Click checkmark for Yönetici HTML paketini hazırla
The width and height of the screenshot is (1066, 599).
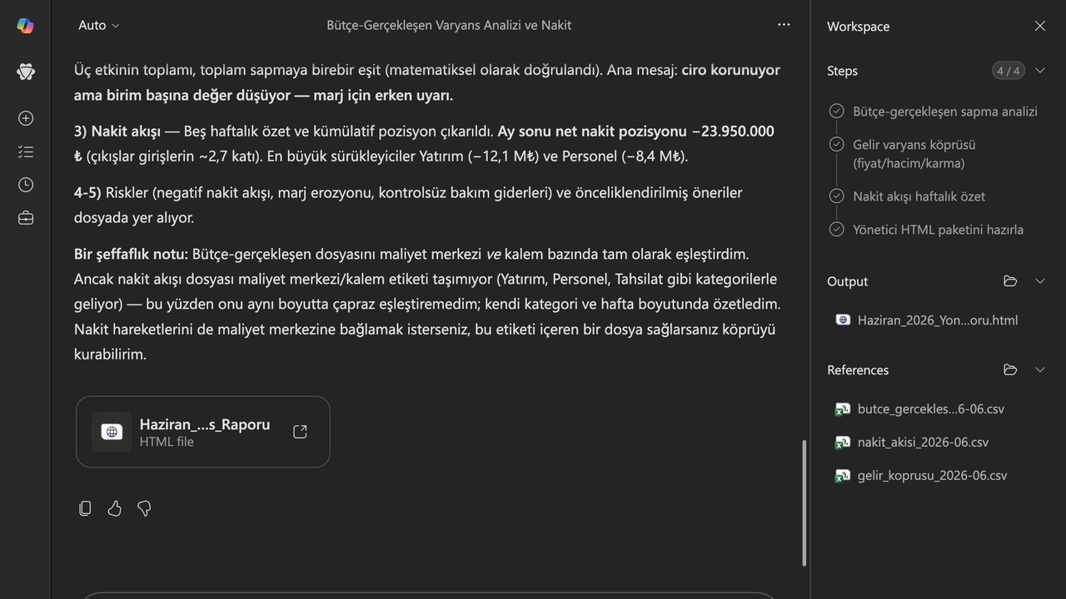click(837, 229)
